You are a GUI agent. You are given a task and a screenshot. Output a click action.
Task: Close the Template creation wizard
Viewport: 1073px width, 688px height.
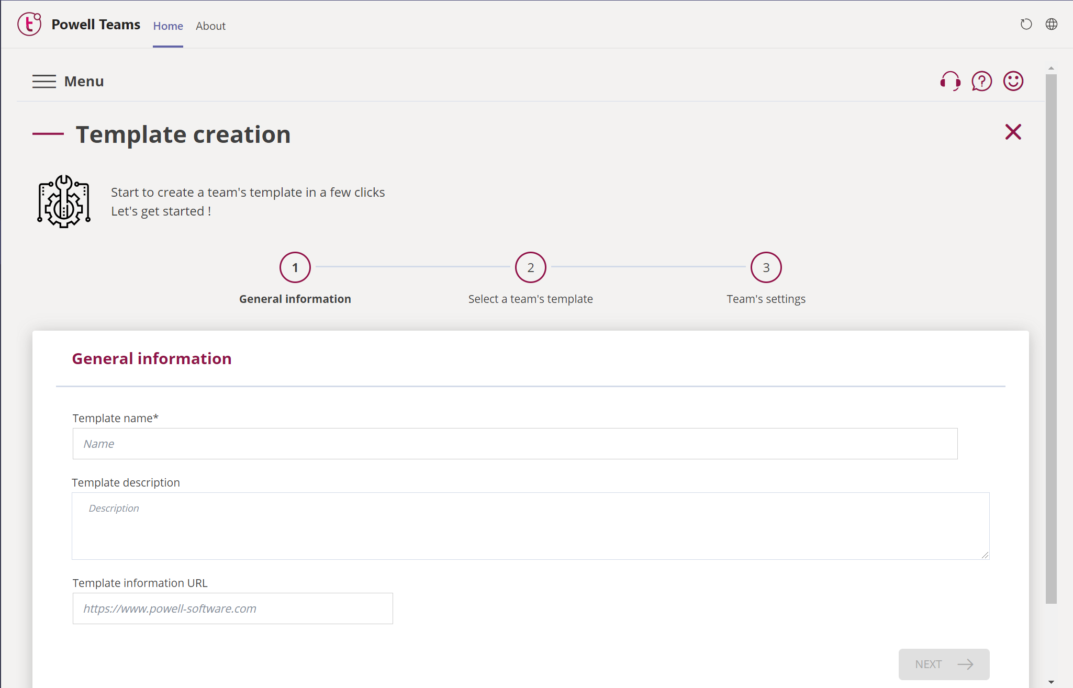(x=1013, y=132)
